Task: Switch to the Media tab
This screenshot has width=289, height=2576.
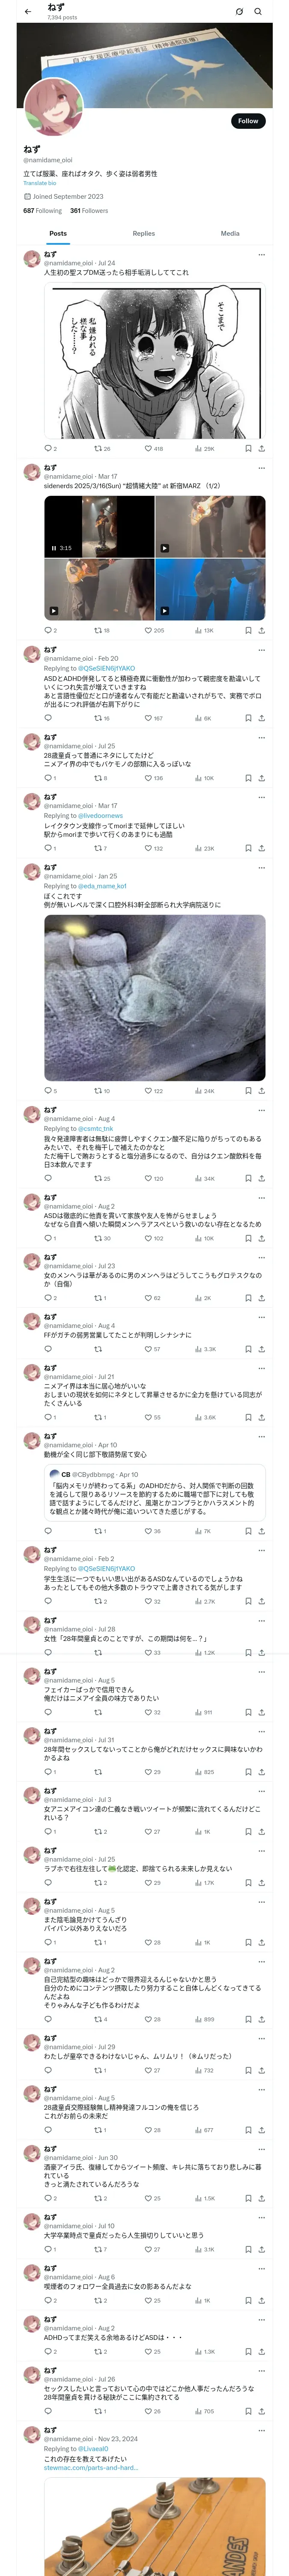Action: 230,233
